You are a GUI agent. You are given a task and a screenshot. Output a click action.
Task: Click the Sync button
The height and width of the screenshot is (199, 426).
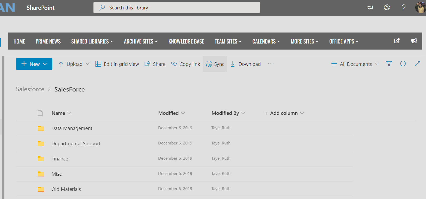tap(215, 64)
